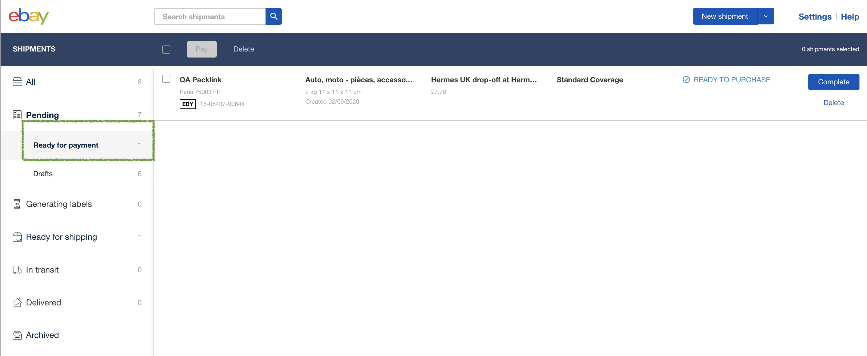This screenshot has width=867, height=356.
Task: Click Hermes UK drop-off service text
Action: 484,80
